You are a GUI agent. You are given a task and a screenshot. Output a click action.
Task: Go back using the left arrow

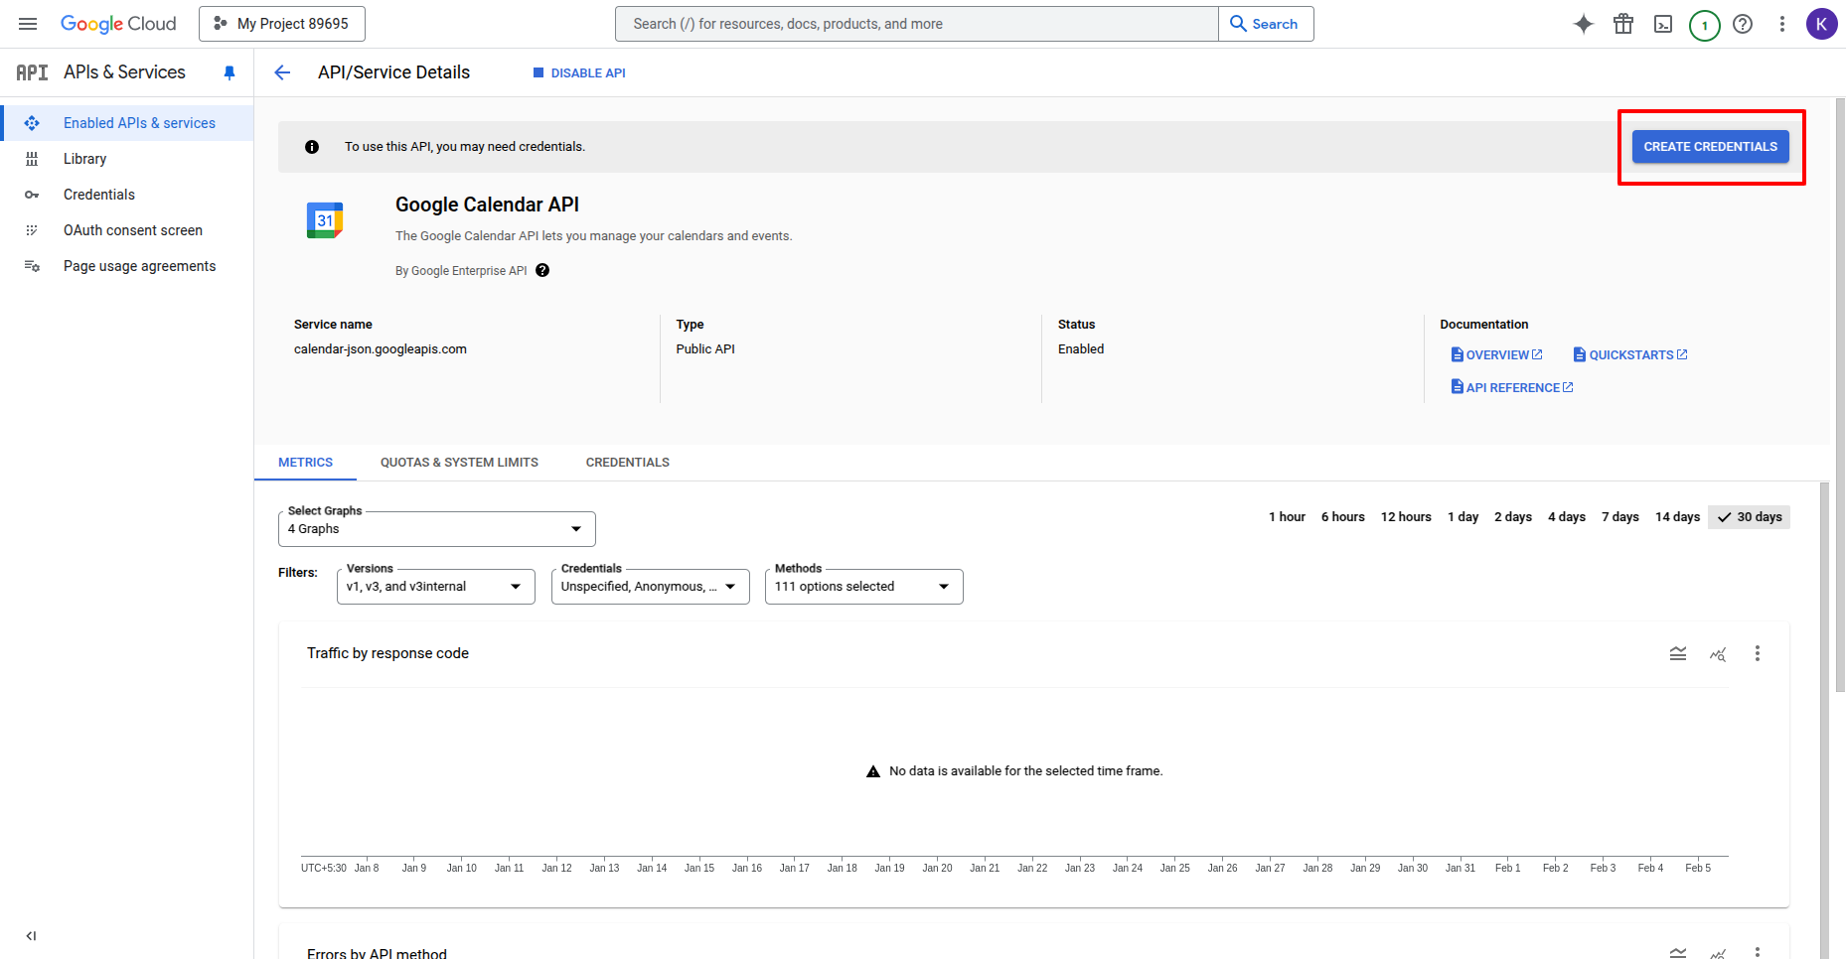[282, 72]
